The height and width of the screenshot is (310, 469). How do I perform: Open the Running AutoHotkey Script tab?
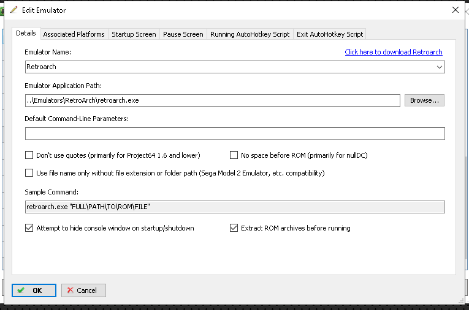click(250, 34)
